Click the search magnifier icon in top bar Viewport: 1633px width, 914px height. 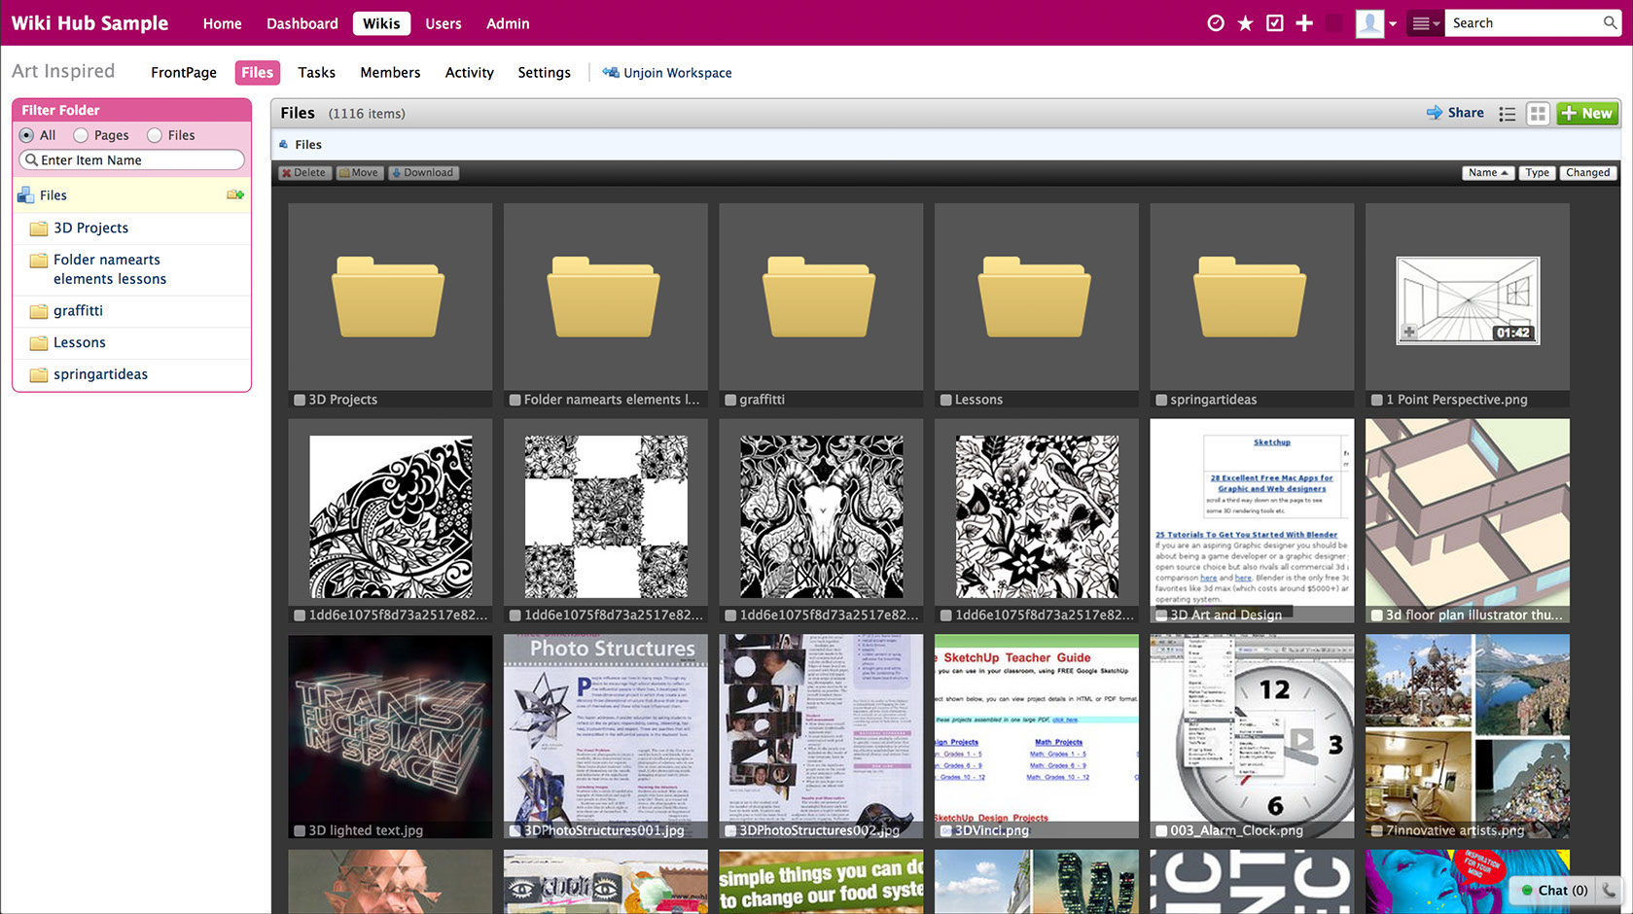1610,23
